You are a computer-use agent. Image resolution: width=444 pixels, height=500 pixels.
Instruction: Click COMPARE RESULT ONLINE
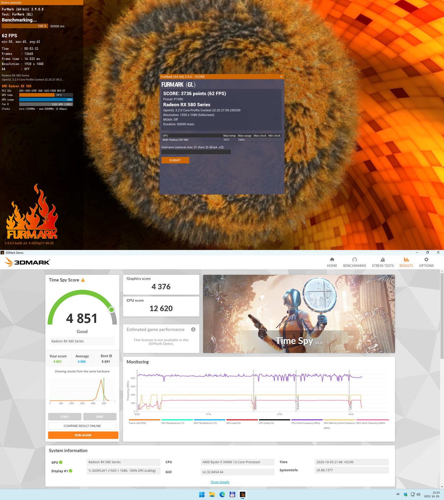(82, 426)
